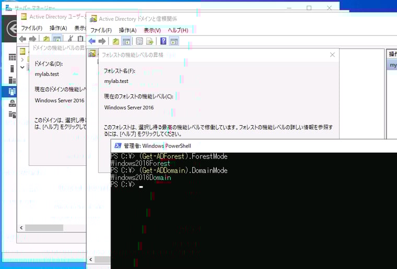Click the (Get-ADDomain).DomainMode command line
Screen dimensions: 397x269
tap(183, 170)
